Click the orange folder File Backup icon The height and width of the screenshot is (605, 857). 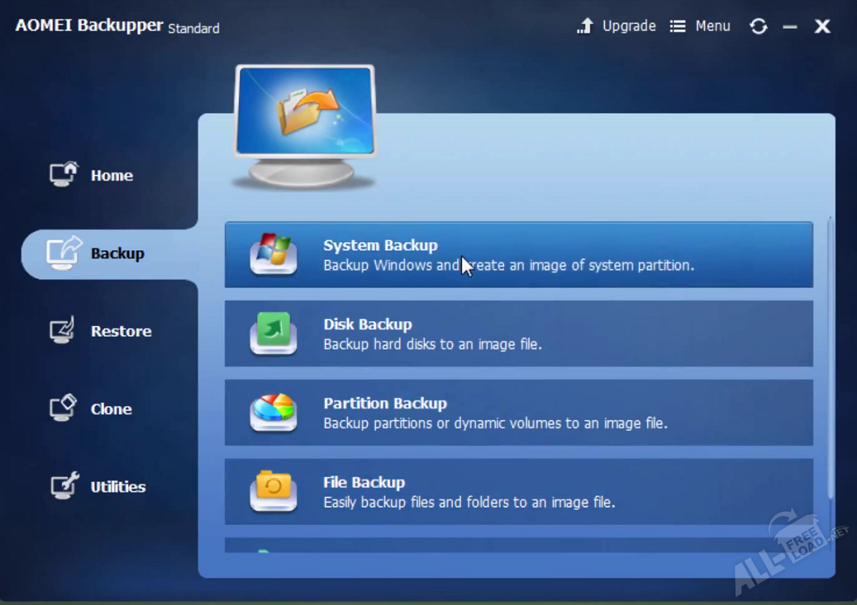273,491
